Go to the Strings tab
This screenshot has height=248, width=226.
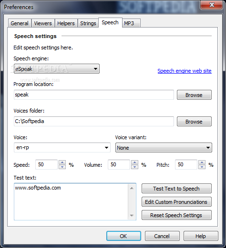click(88, 23)
